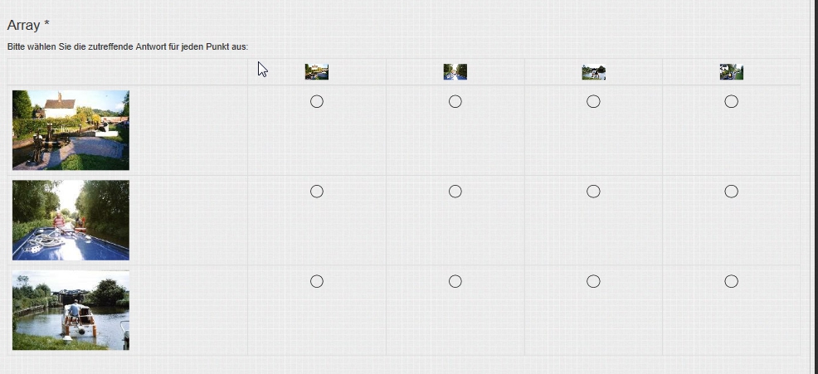Image resolution: width=818 pixels, height=374 pixels.
Task: Select fourth column radio for white canal boat row
Action: [x=731, y=282]
